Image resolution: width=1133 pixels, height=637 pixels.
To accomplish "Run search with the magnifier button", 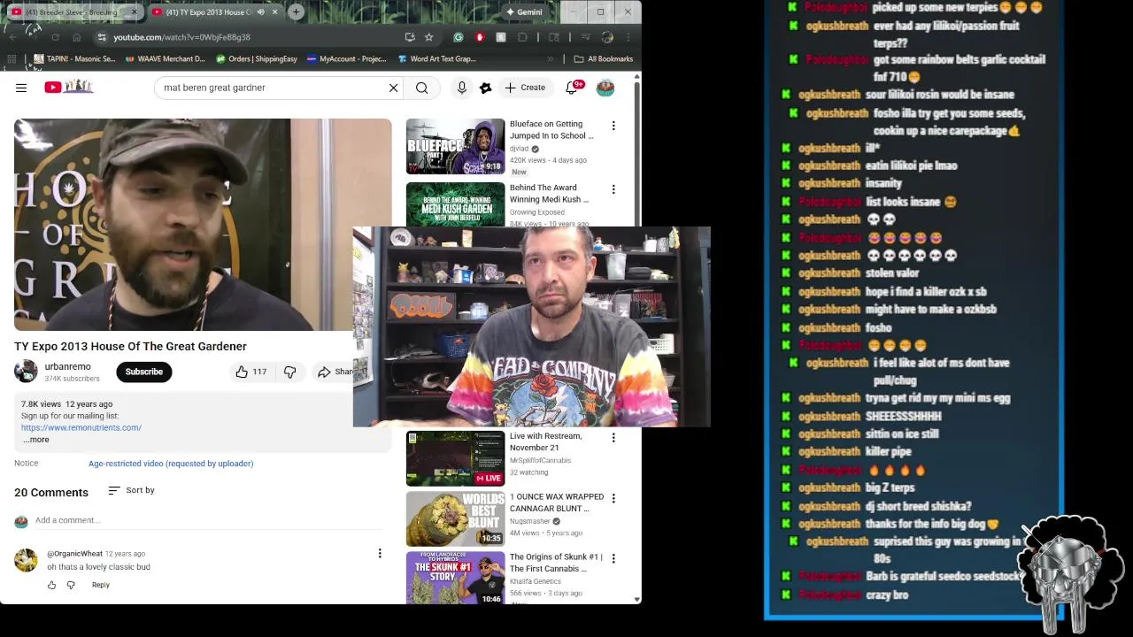I will click(x=422, y=88).
